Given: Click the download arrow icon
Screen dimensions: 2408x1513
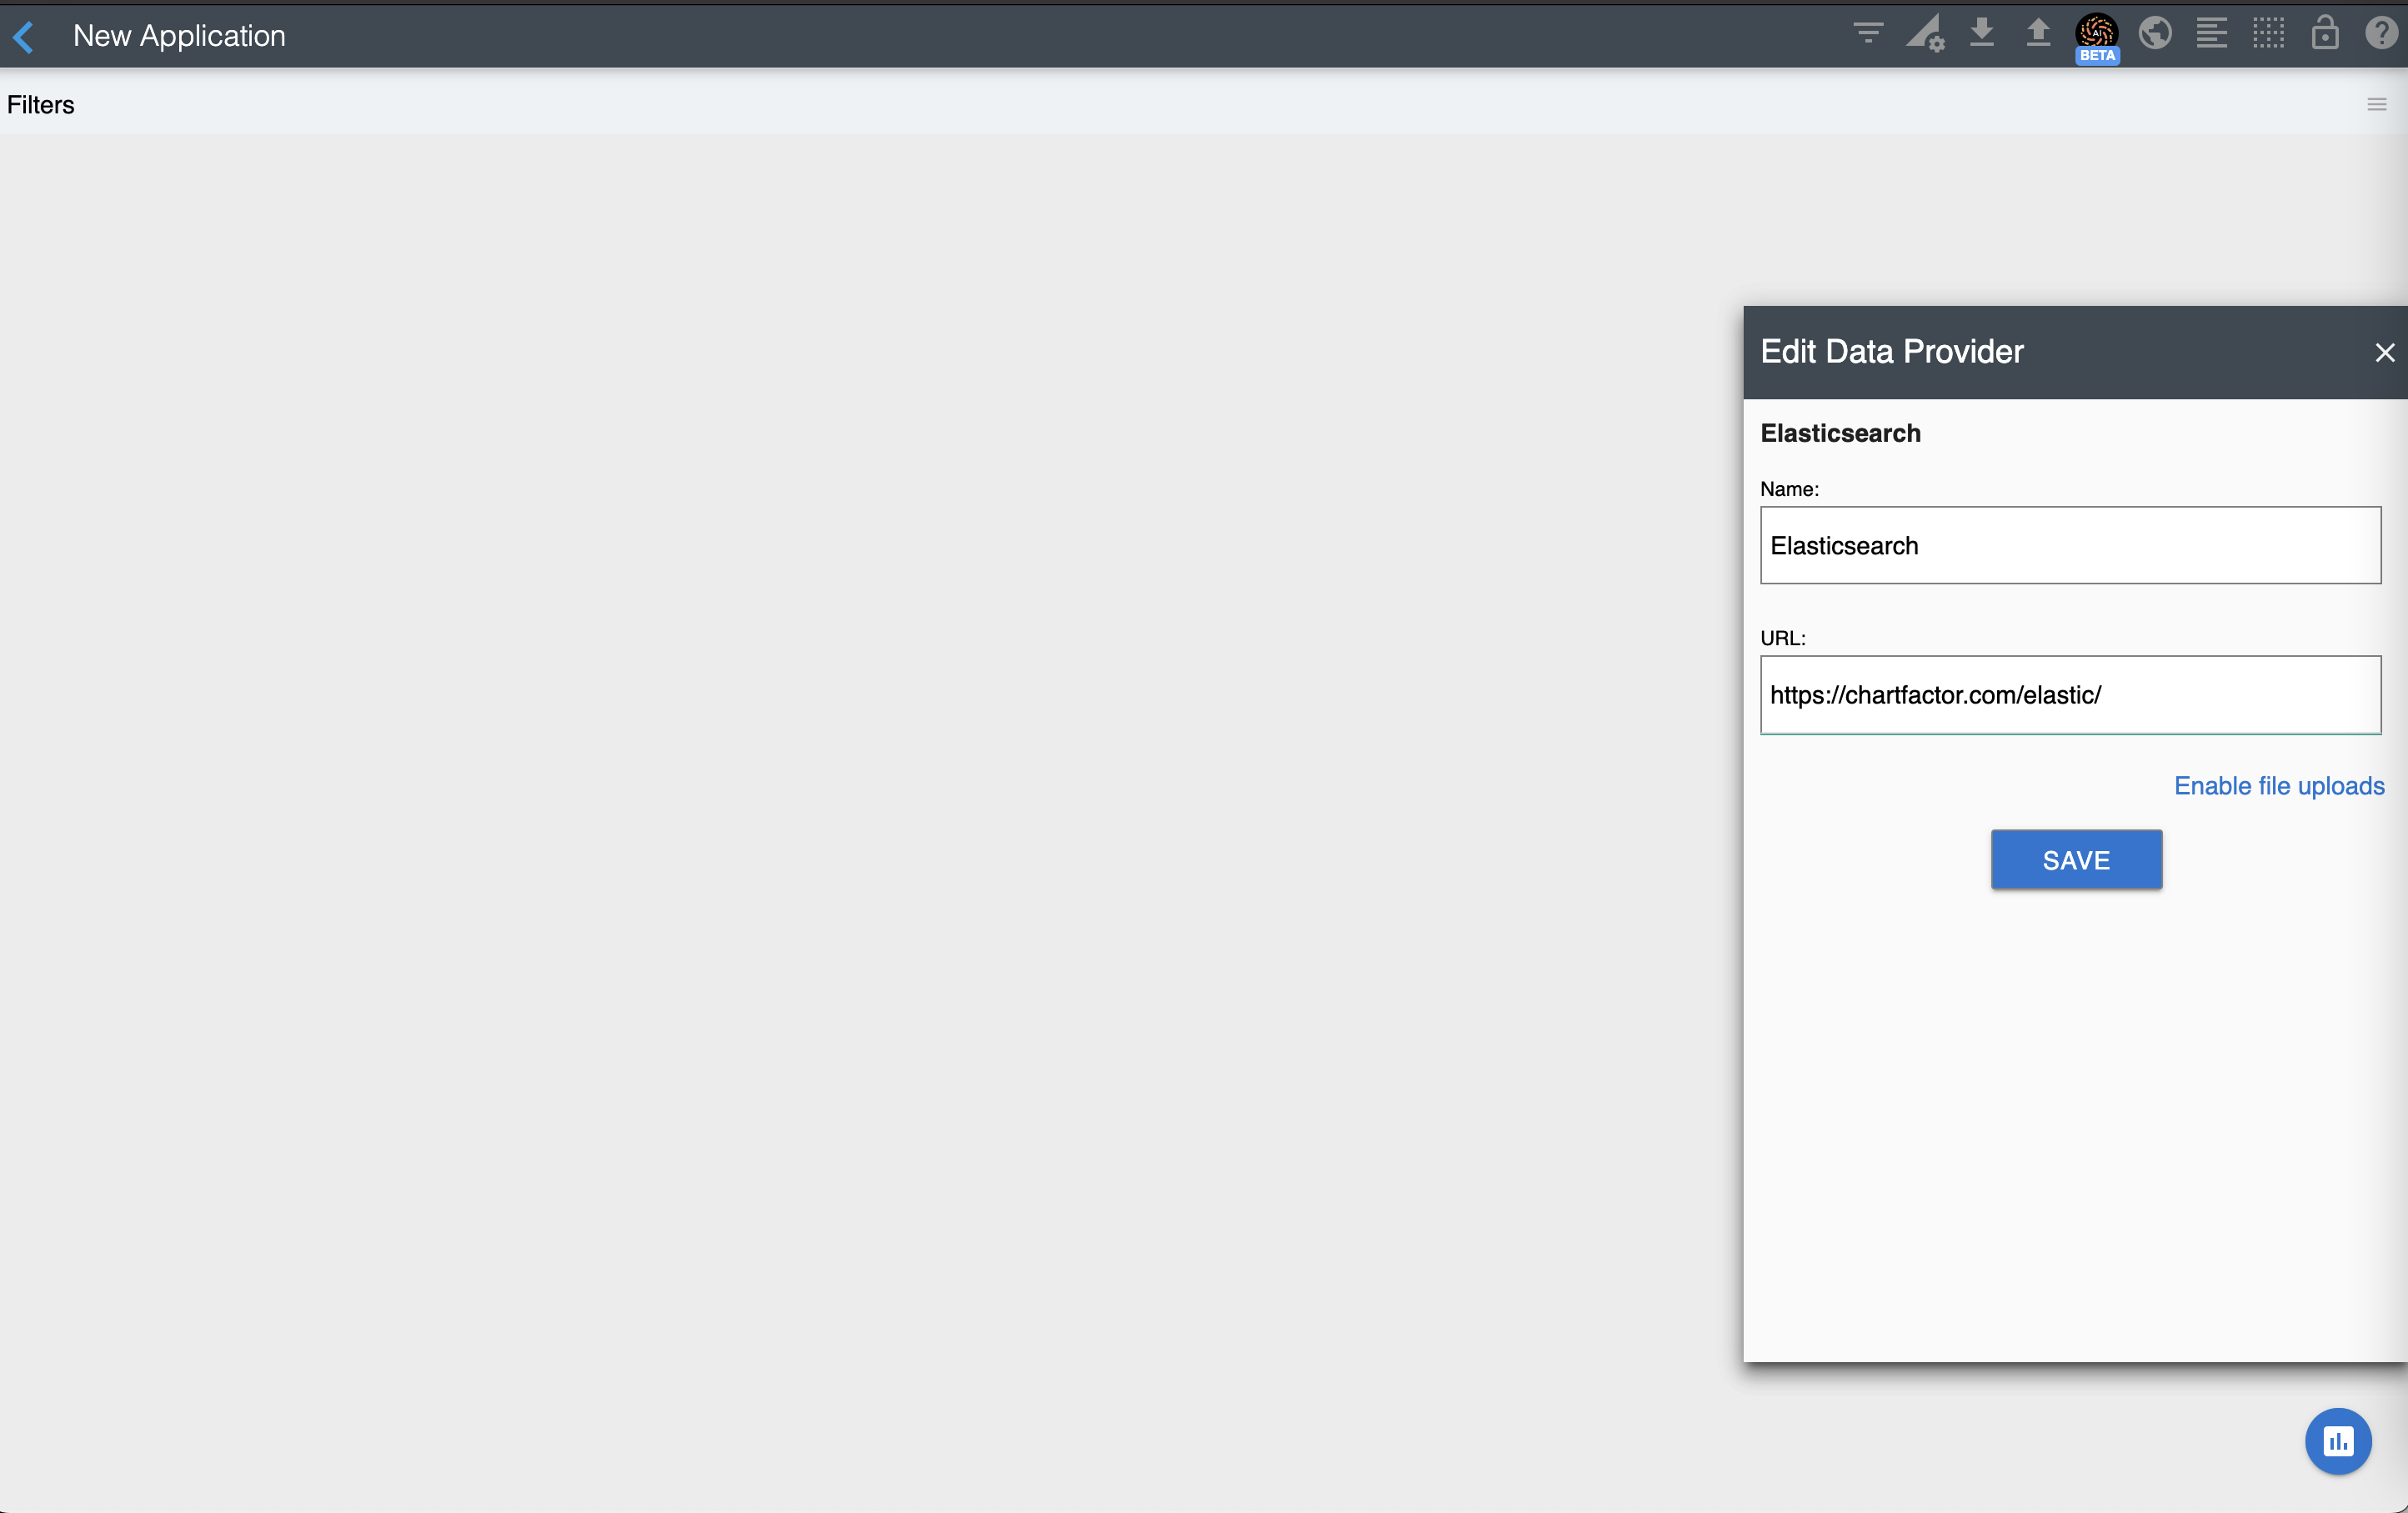Looking at the screenshot, I should 1981,33.
